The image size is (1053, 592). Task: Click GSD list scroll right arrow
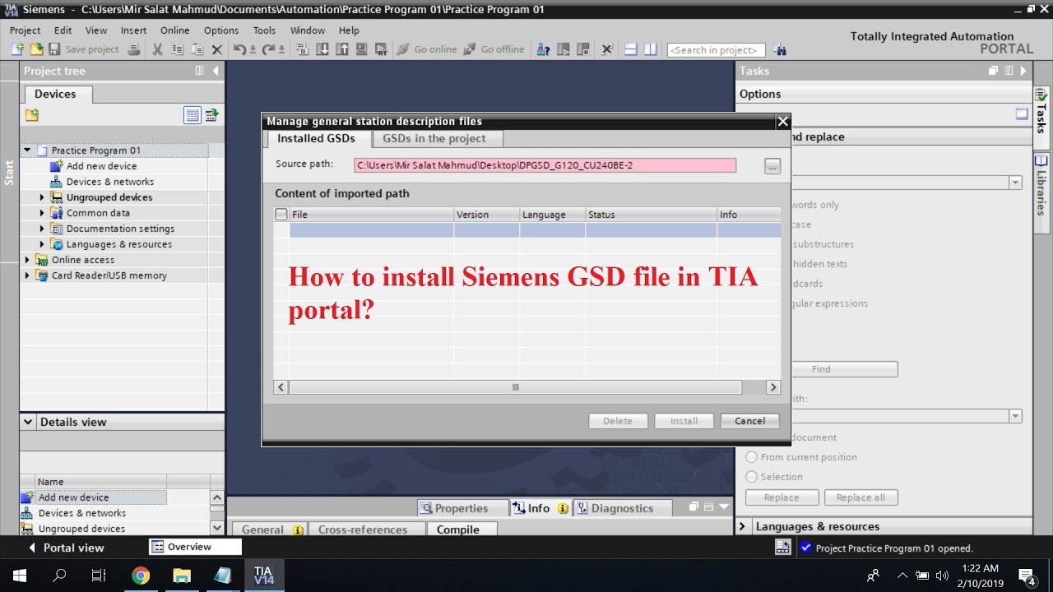772,386
